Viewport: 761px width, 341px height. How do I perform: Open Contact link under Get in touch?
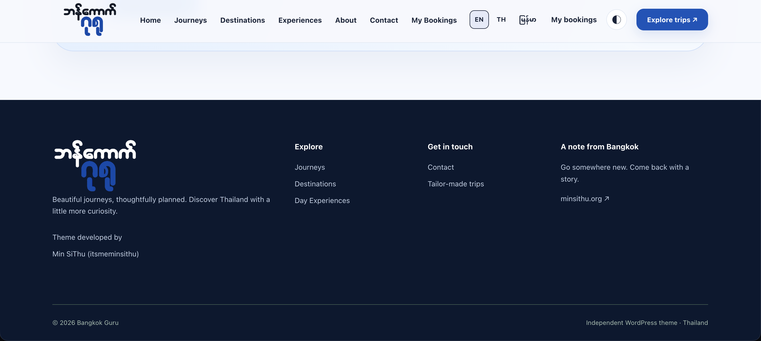pos(441,167)
